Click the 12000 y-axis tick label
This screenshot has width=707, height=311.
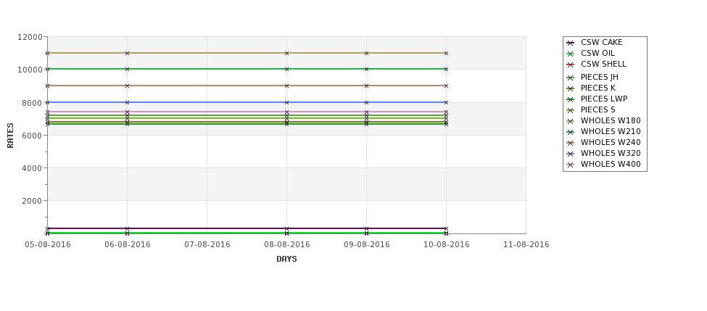pos(30,37)
